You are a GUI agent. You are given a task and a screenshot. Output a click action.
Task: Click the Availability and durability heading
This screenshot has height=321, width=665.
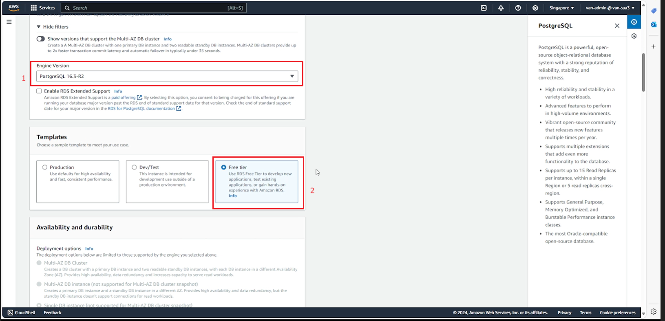(75, 227)
